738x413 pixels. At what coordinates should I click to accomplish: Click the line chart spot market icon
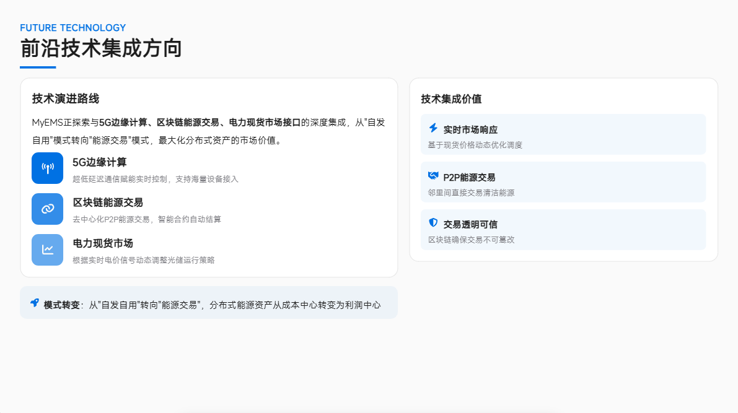coord(48,250)
